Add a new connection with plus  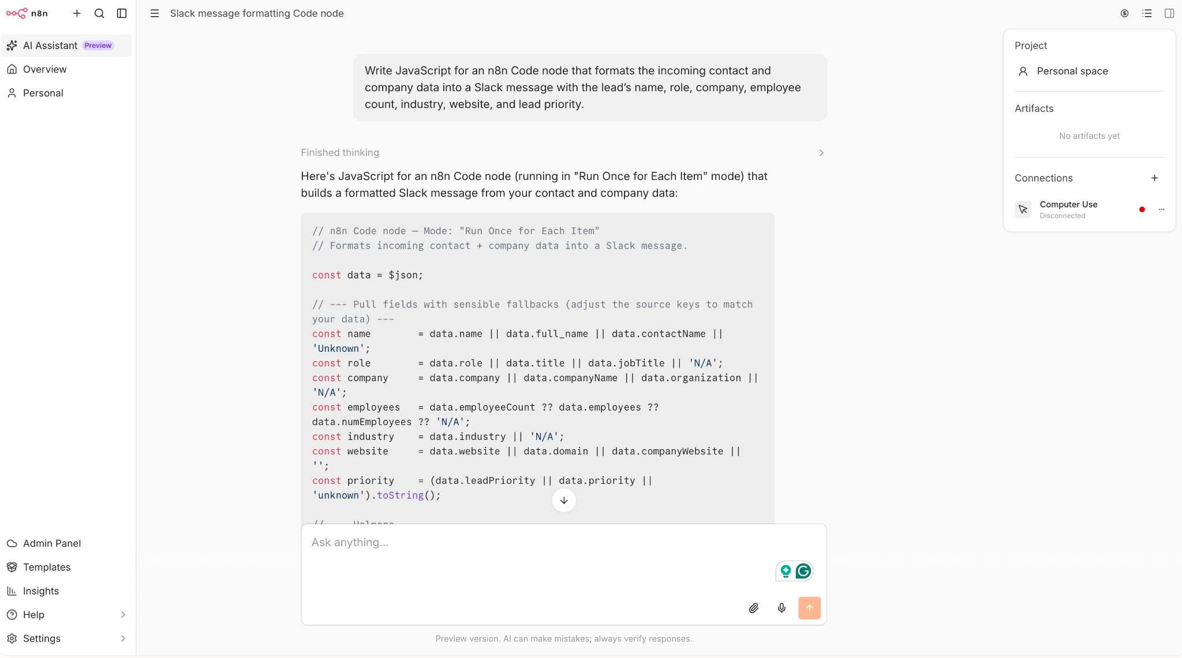click(1154, 178)
